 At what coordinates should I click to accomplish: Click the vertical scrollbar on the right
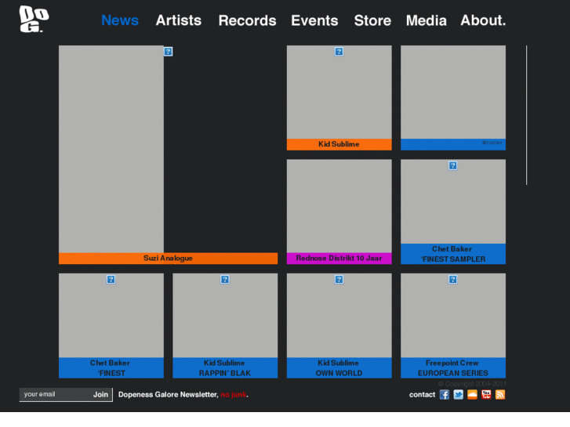526,115
